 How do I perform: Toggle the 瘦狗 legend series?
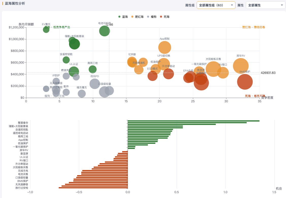[152, 17]
